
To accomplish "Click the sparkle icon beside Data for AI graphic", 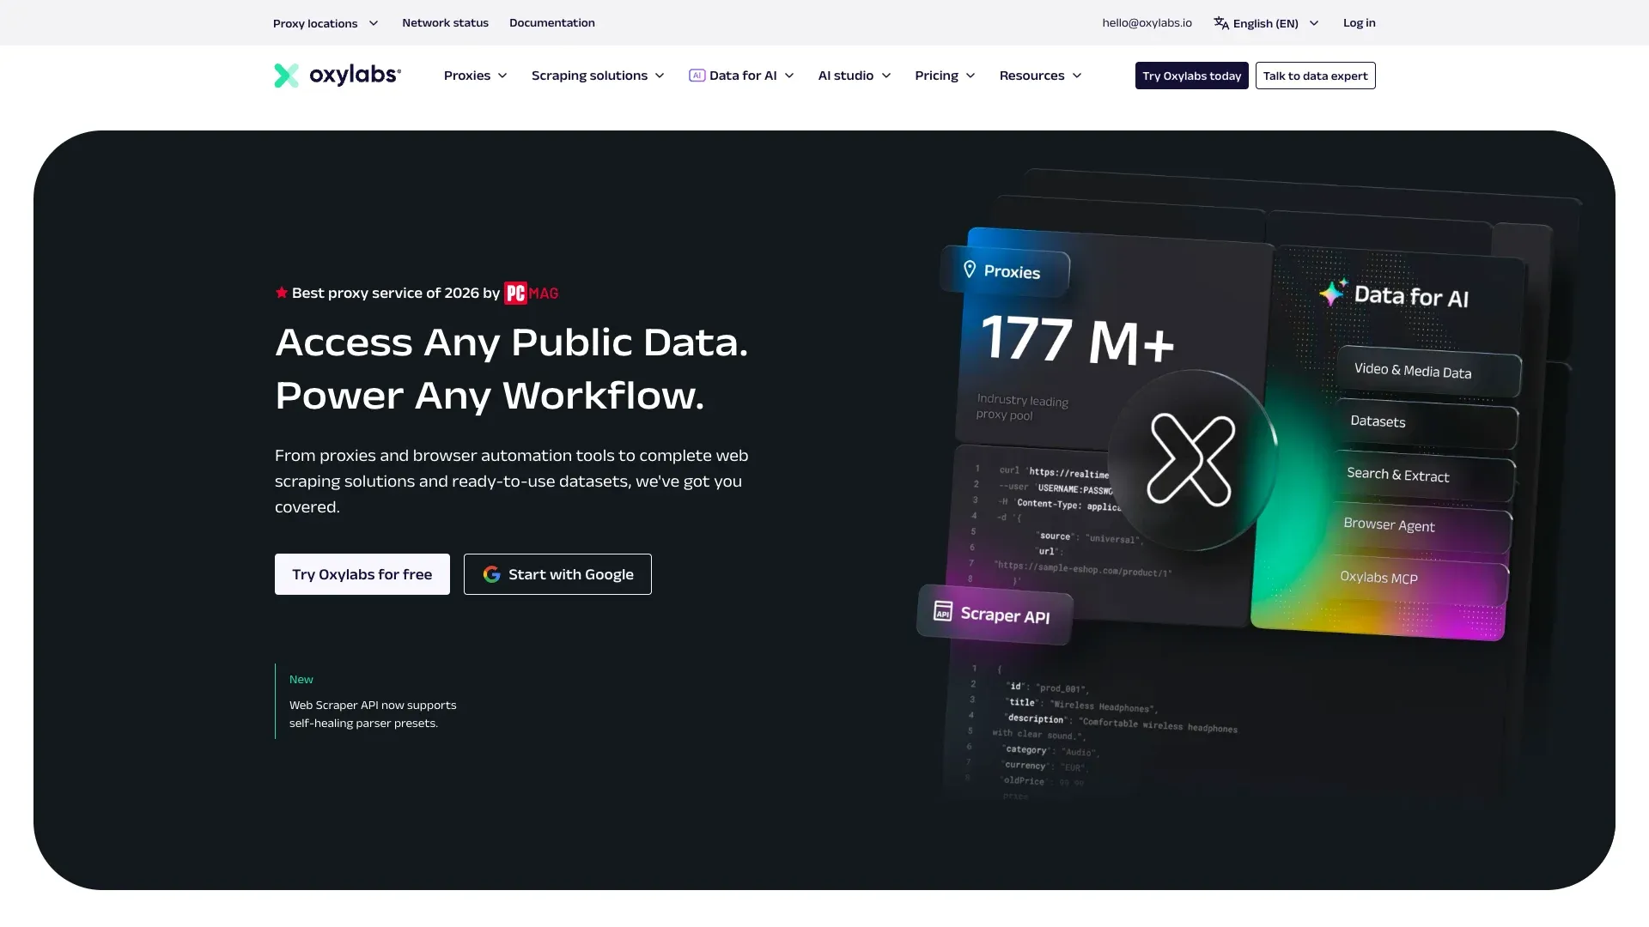I will [1332, 293].
